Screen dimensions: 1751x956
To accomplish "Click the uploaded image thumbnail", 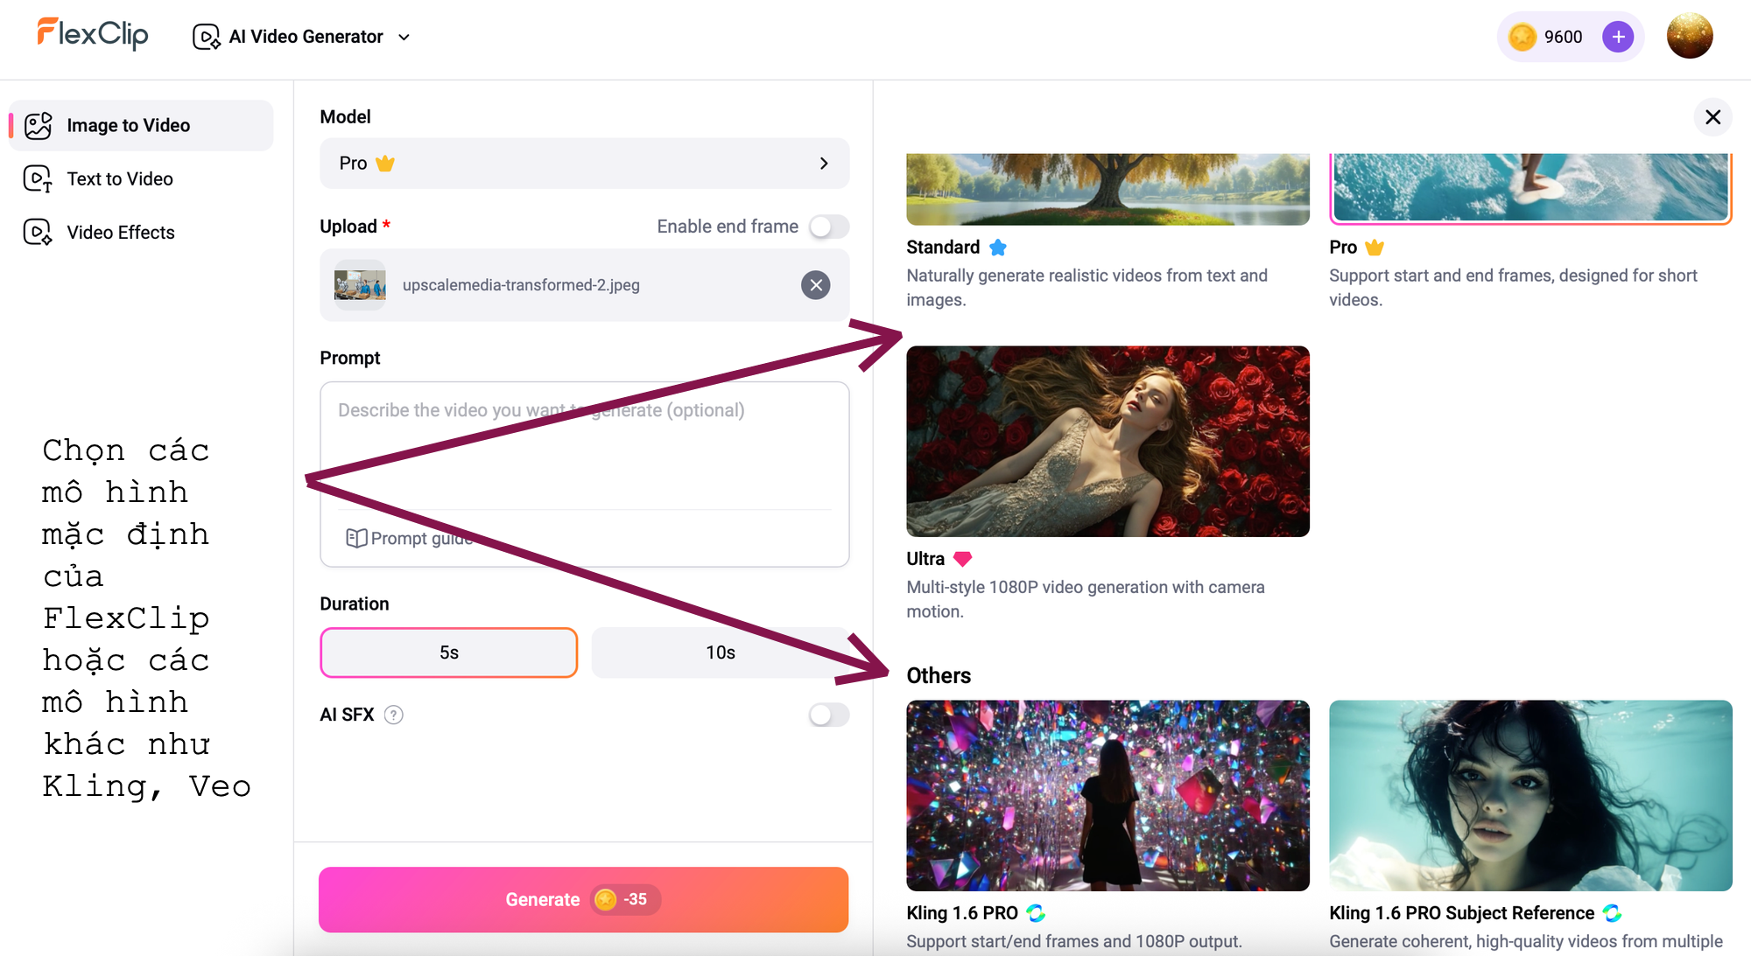I will point(360,284).
